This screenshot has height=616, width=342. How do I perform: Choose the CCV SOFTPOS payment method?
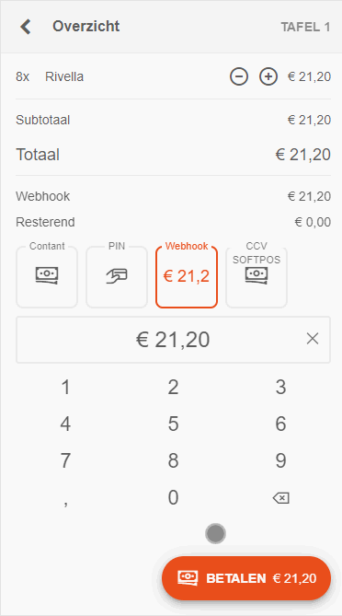pyautogui.click(x=256, y=276)
